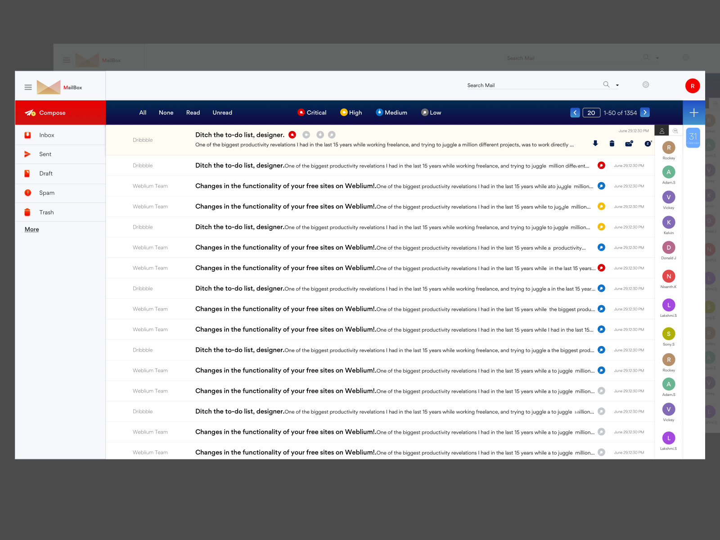Click the download arrow on the expanded email
The height and width of the screenshot is (540, 720).
pos(595,143)
